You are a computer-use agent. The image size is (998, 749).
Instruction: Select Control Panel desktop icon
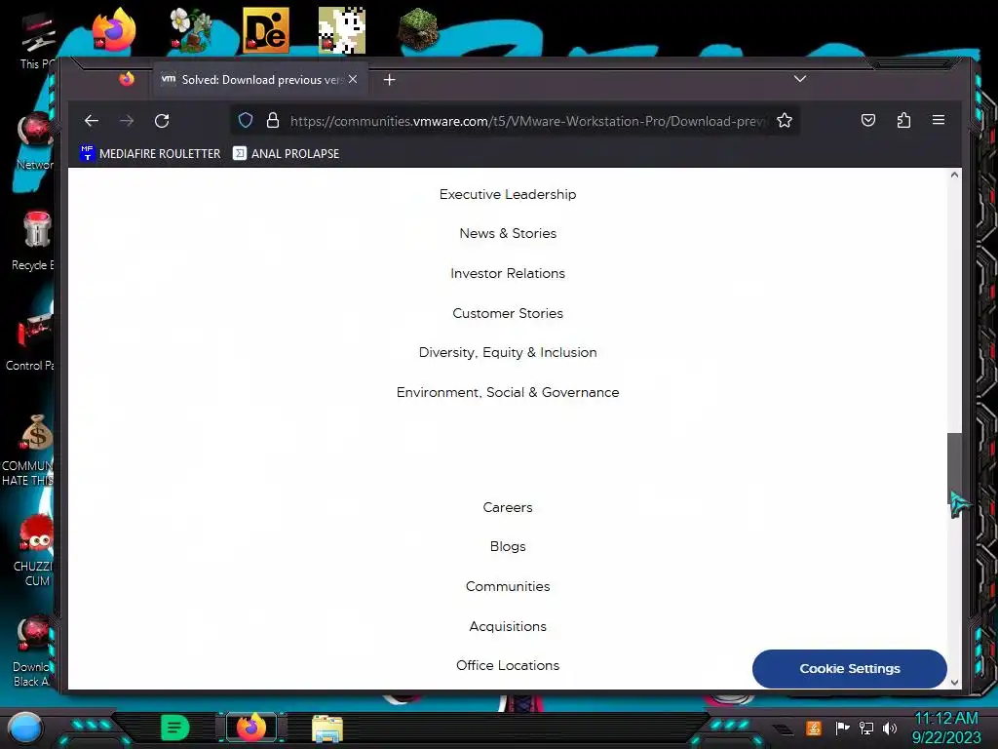tap(32, 340)
